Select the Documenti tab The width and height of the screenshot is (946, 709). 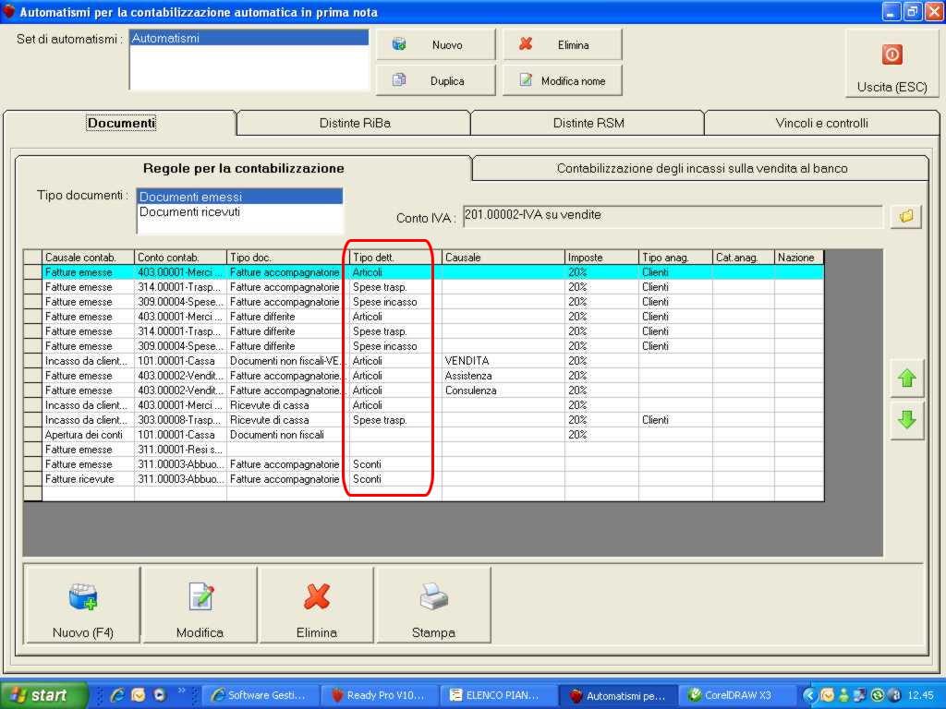pos(121,123)
